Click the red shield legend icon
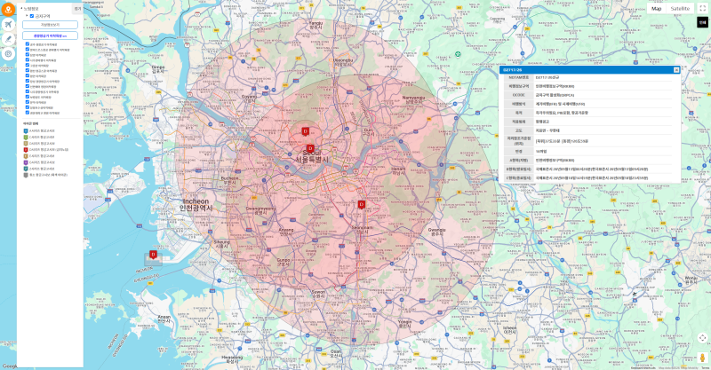This screenshot has height=370, width=711. click(x=26, y=149)
